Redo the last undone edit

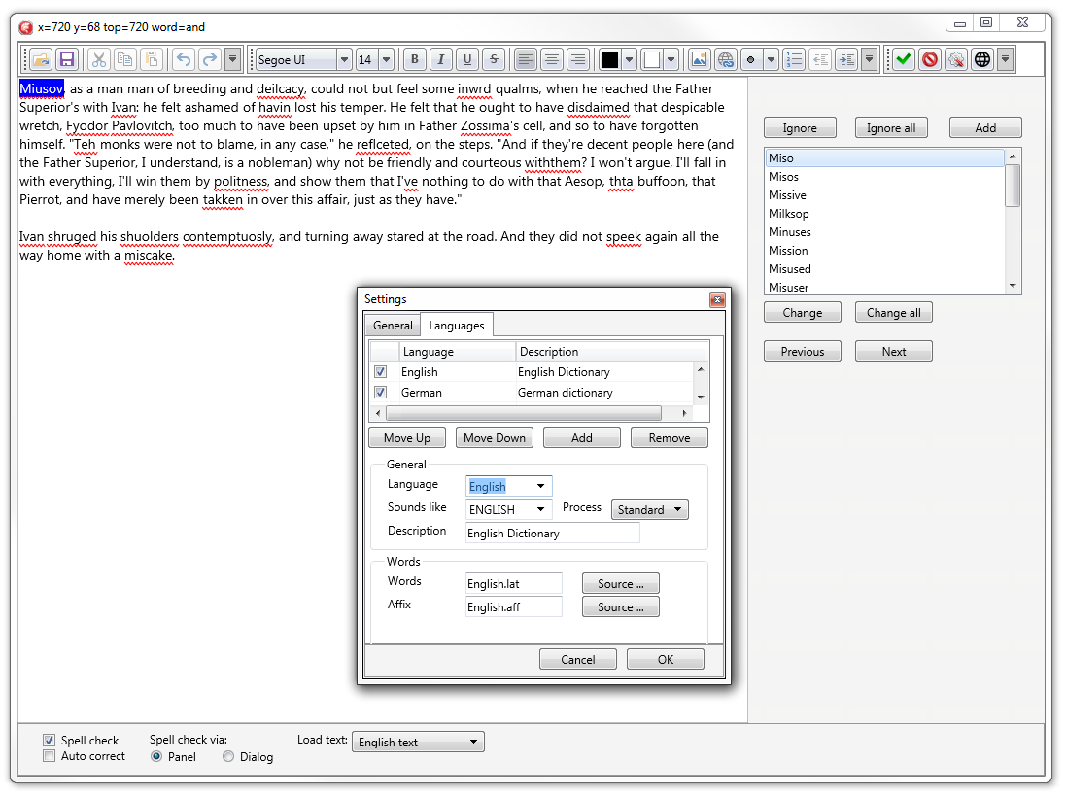[x=210, y=60]
